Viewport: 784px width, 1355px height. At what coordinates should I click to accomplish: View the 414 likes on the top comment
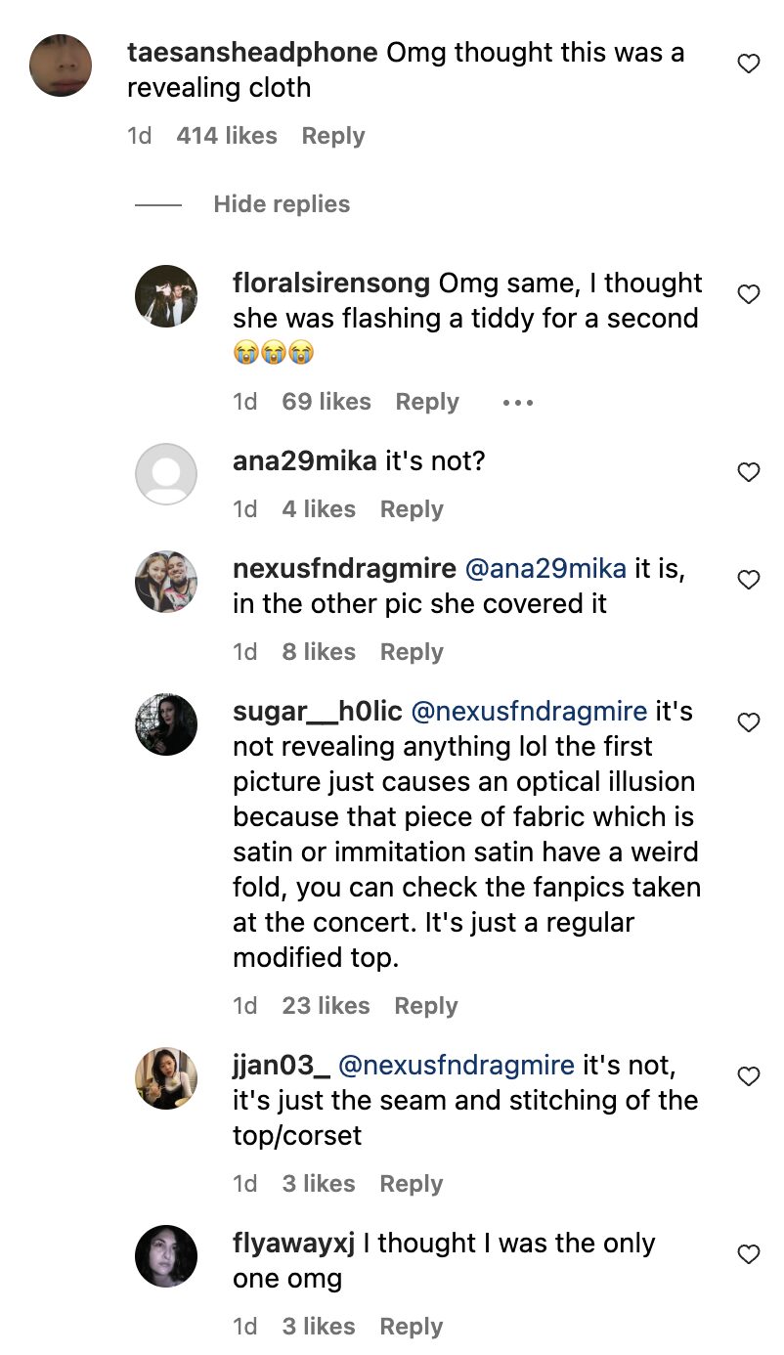click(227, 136)
